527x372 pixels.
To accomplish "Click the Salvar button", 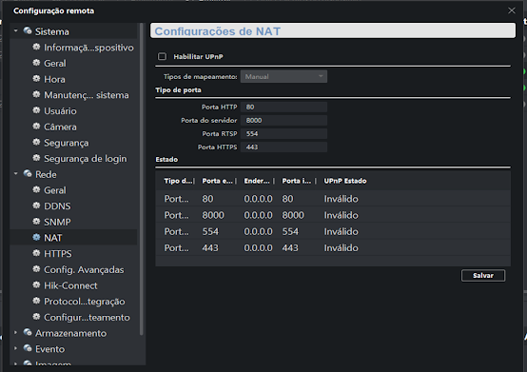I will (x=483, y=276).
